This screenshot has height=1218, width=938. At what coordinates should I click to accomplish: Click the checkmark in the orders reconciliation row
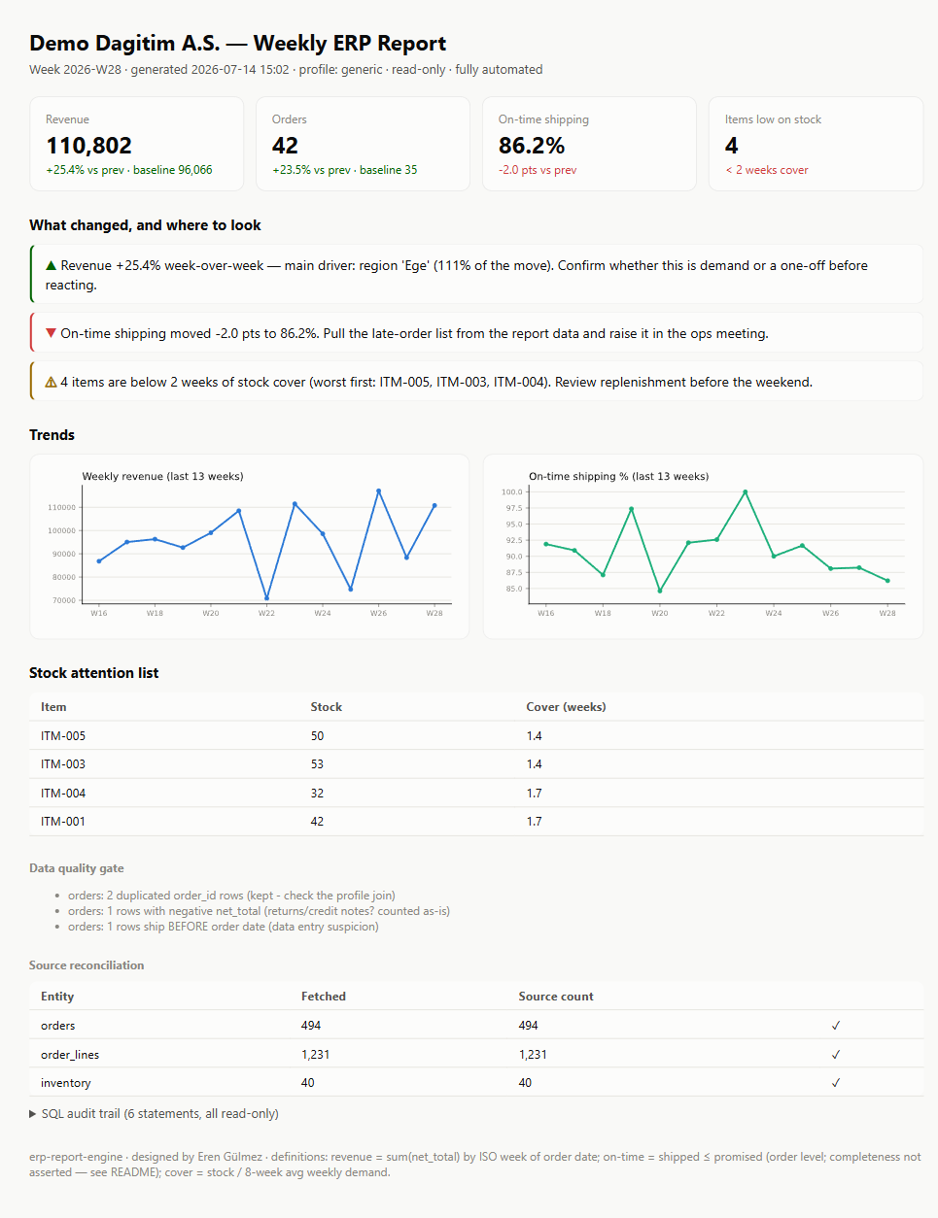836,1026
